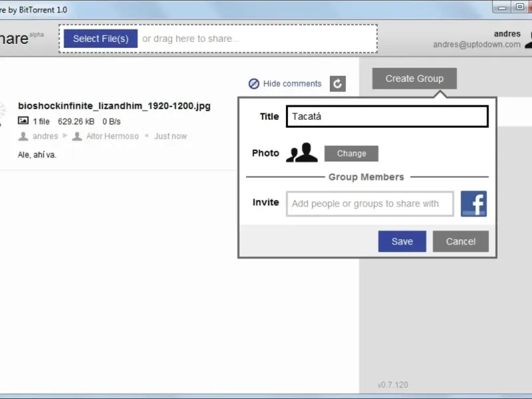Maximize the BitTorrent Share window
532x399 pixels.
point(519,7)
